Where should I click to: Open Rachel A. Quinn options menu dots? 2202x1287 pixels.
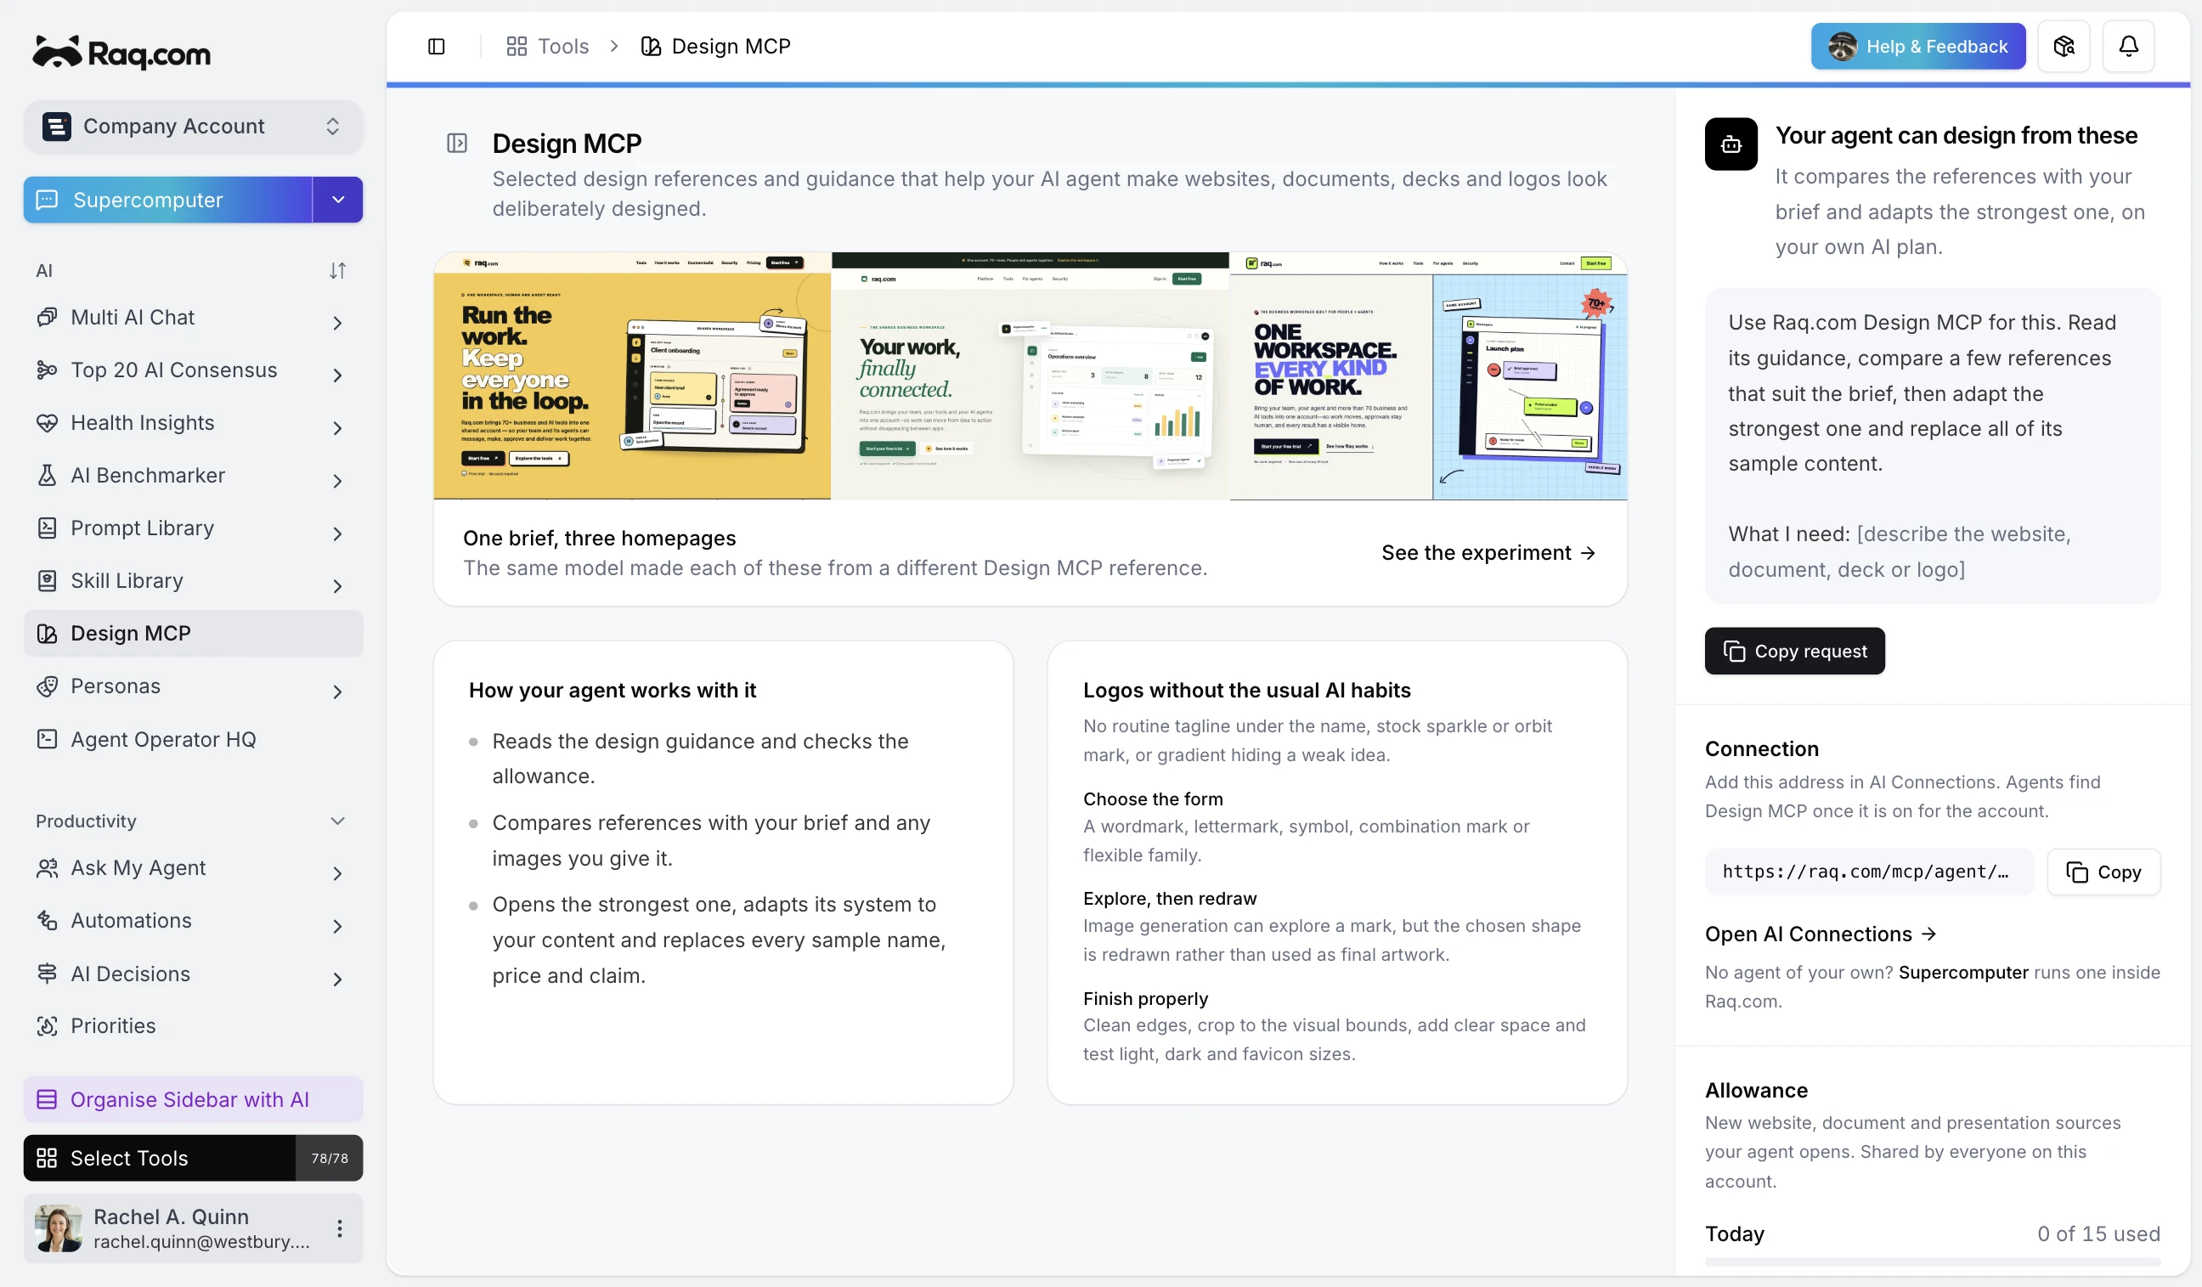(339, 1228)
